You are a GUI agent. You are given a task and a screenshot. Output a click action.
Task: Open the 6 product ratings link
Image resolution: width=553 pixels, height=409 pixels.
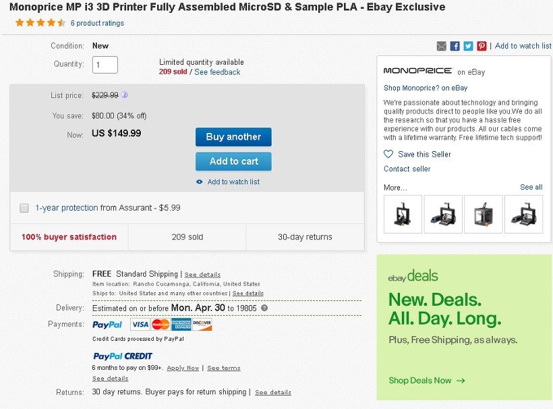tap(97, 24)
